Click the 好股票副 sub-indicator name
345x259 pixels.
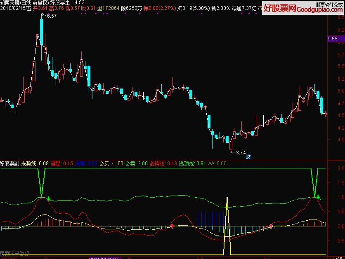[9, 163]
